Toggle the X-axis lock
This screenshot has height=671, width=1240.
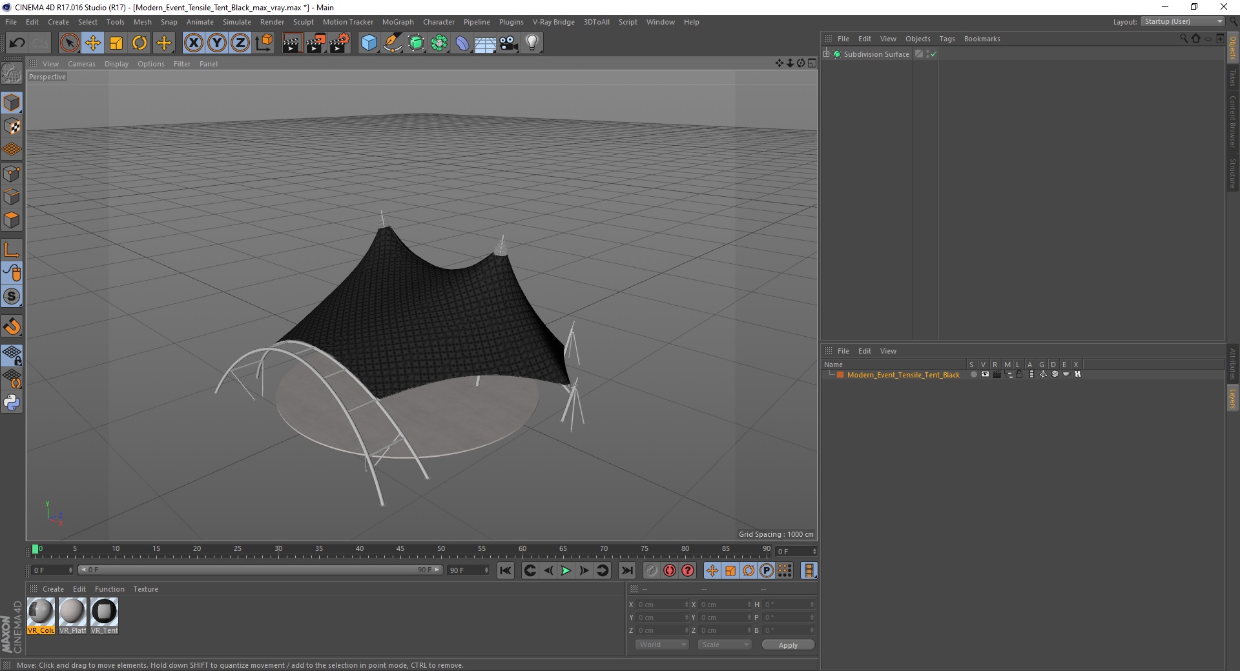[x=193, y=43]
